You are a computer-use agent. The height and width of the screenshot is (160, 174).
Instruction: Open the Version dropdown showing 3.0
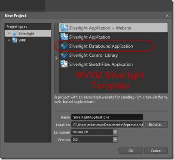coord(95,139)
